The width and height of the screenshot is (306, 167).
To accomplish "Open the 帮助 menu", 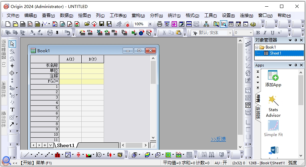I will pyautogui.click(x=284, y=16).
